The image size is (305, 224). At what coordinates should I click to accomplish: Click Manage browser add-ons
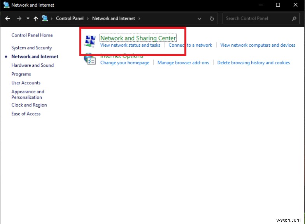[183, 63]
